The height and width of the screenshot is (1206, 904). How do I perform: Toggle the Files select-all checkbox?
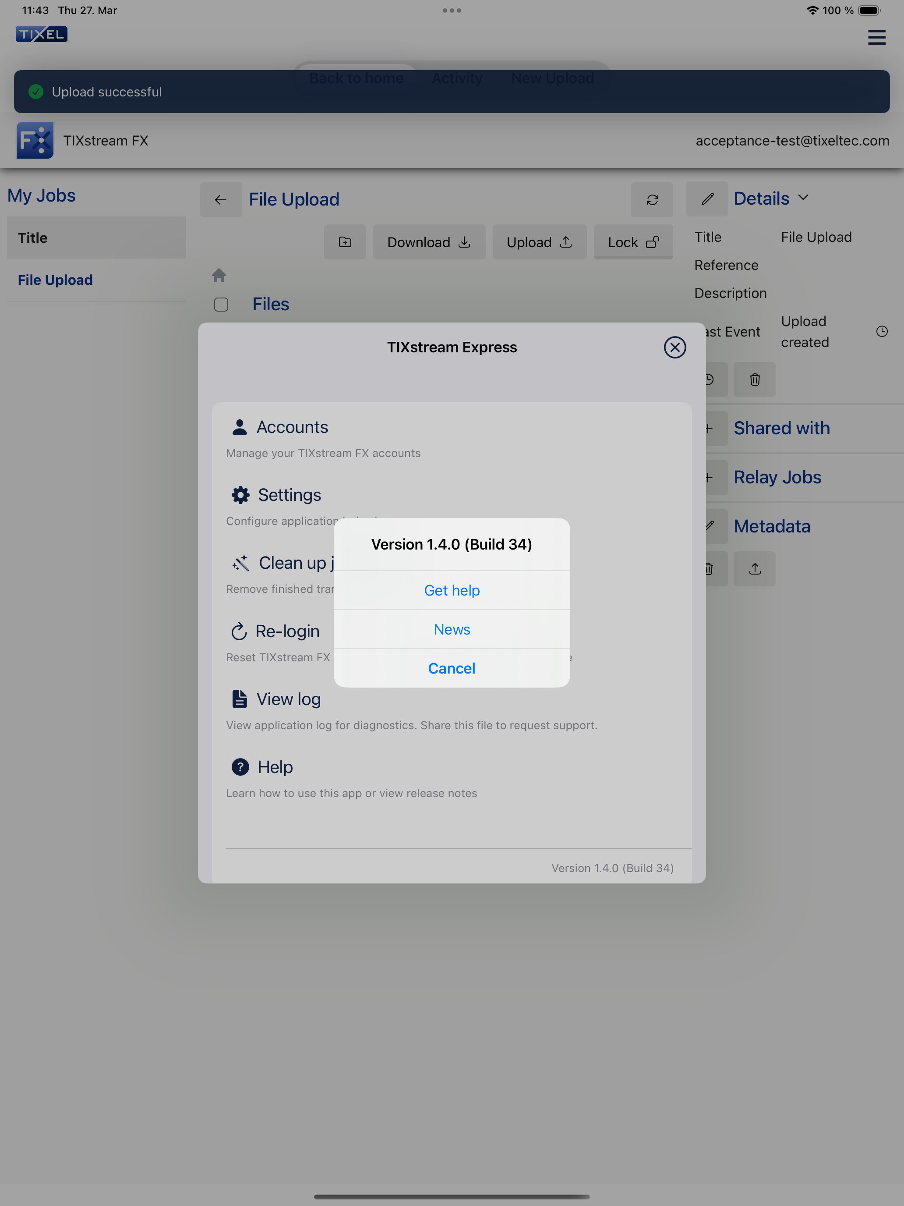[x=221, y=304]
